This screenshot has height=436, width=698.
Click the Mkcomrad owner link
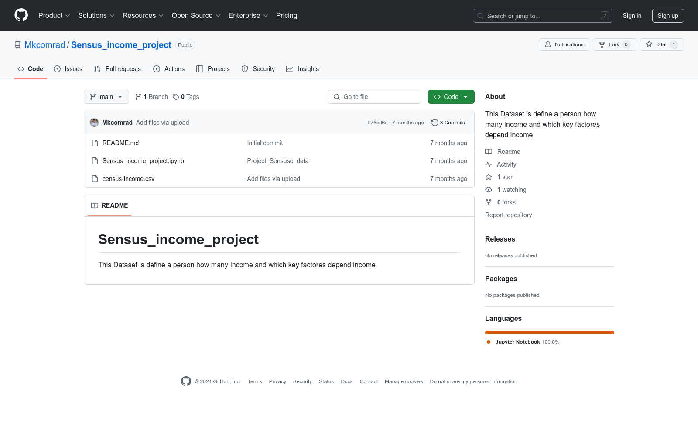click(x=44, y=45)
